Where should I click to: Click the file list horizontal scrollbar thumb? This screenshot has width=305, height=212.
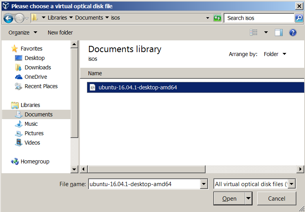pyautogui.click(x=146, y=169)
